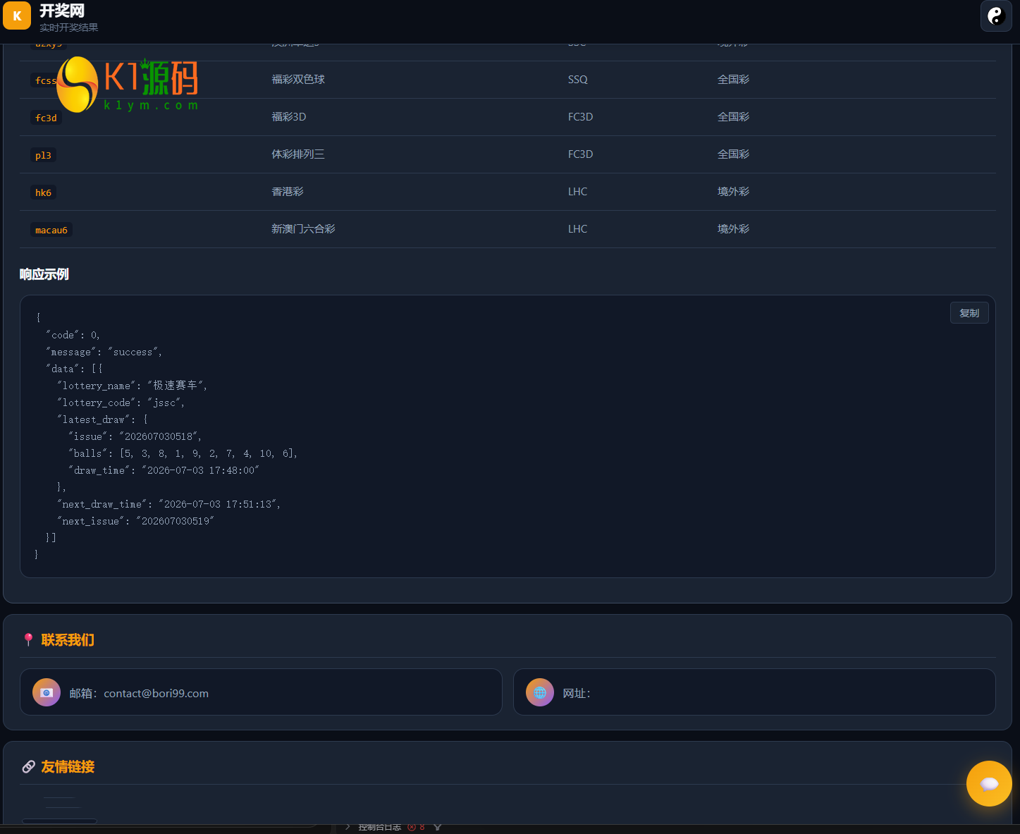Select the hk6 lottery code tag

(x=44, y=192)
